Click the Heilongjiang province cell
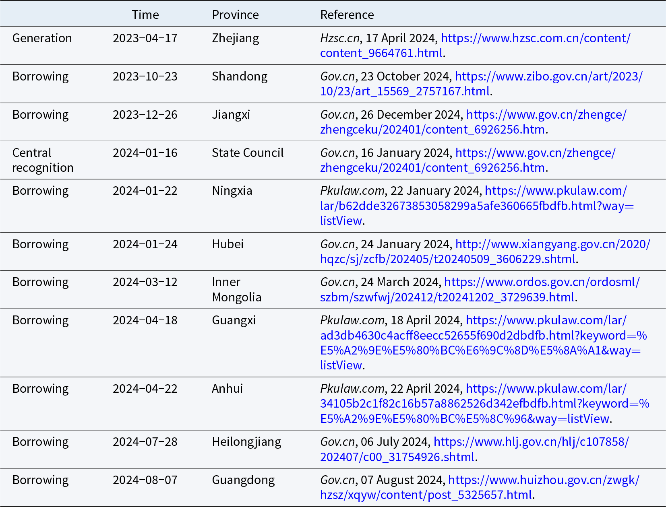The height and width of the screenshot is (507, 666). click(246, 442)
